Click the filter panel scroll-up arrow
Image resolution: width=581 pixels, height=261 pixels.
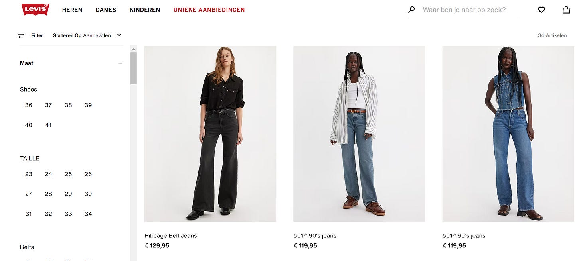(x=134, y=49)
